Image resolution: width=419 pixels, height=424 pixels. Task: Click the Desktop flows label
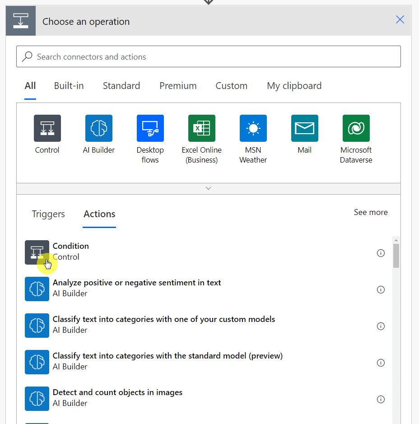point(150,155)
